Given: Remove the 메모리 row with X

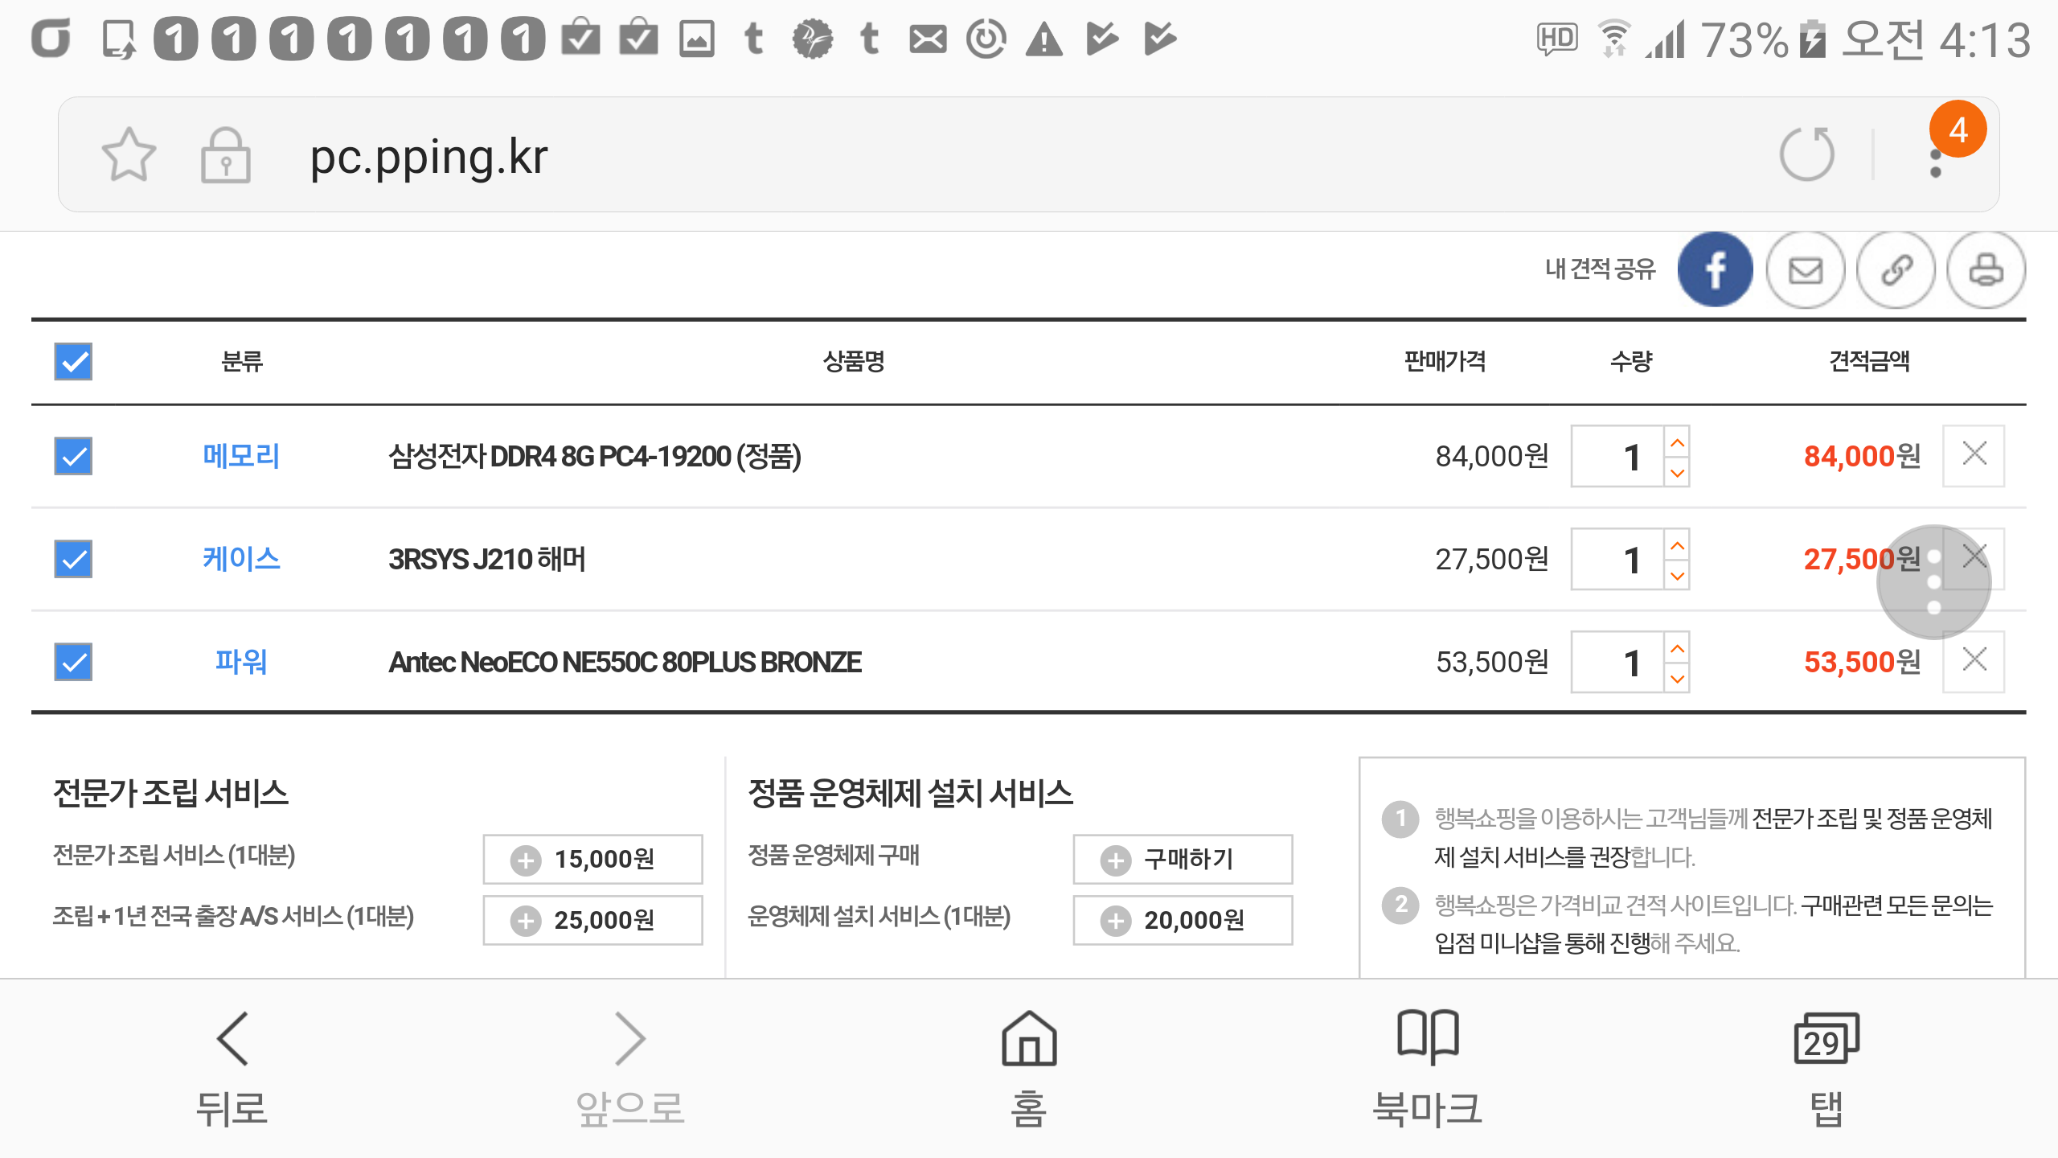Looking at the screenshot, I should (x=1974, y=455).
